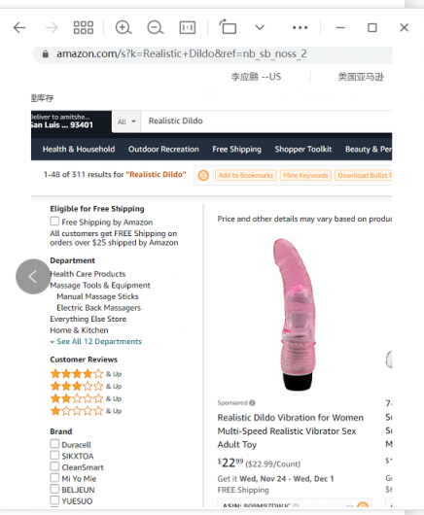Open Health & Household nav item

[79, 149]
